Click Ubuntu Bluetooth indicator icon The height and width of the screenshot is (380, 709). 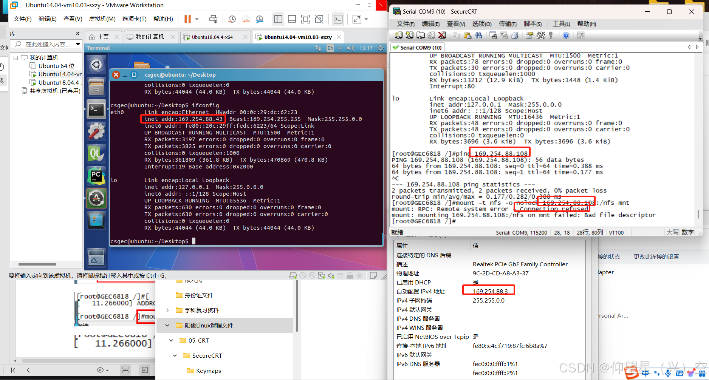(340, 48)
